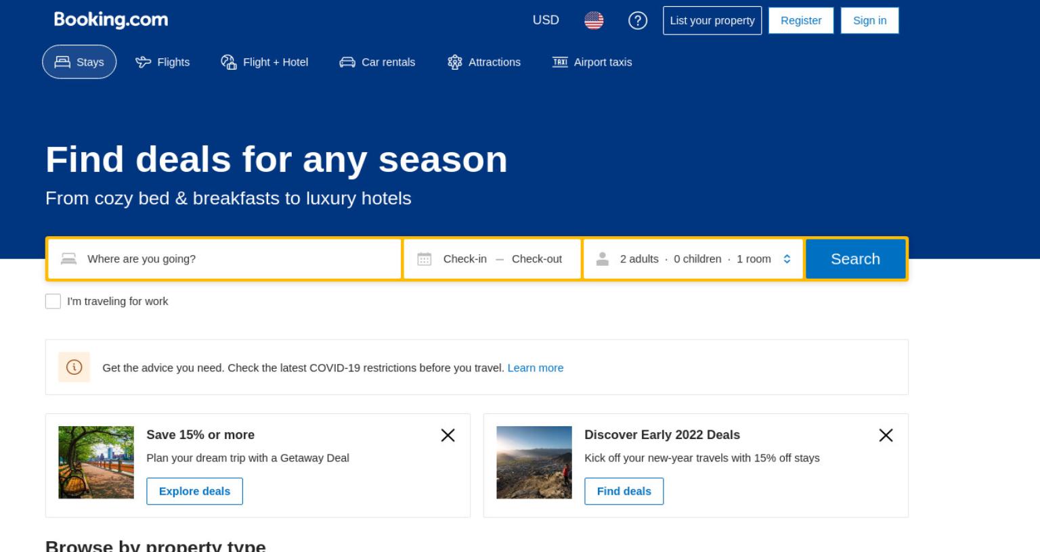1040x552 pixels.
Task: Select Airport taxis tab
Action: [592, 62]
